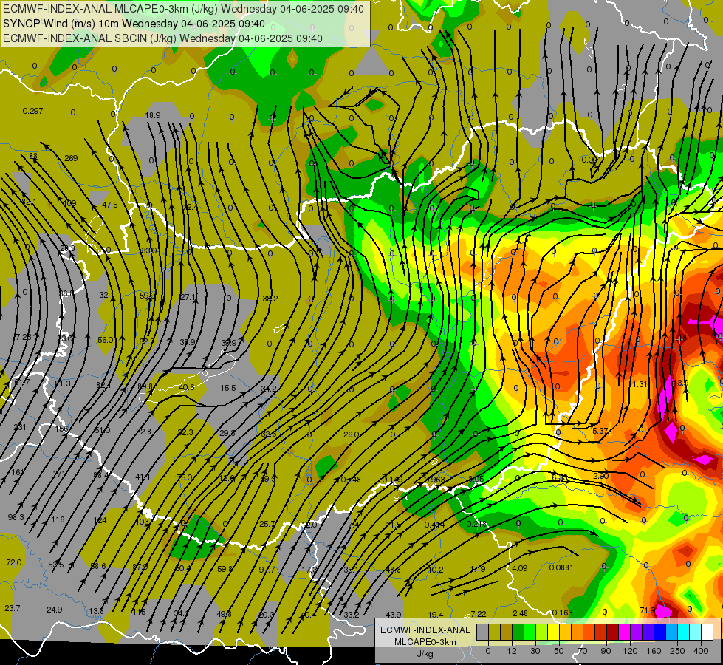Select the map value 47.5
The width and height of the screenshot is (723, 665).
[x=110, y=205]
